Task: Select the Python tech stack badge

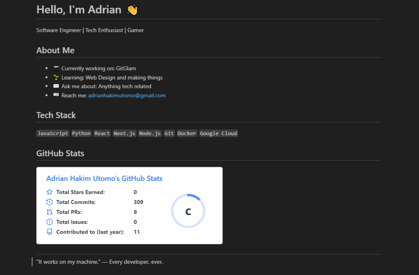Action: coord(81,134)
